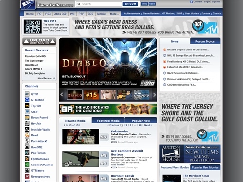
Task: Open the Retrospectives channel icon
Action: [x=27, y=176]
